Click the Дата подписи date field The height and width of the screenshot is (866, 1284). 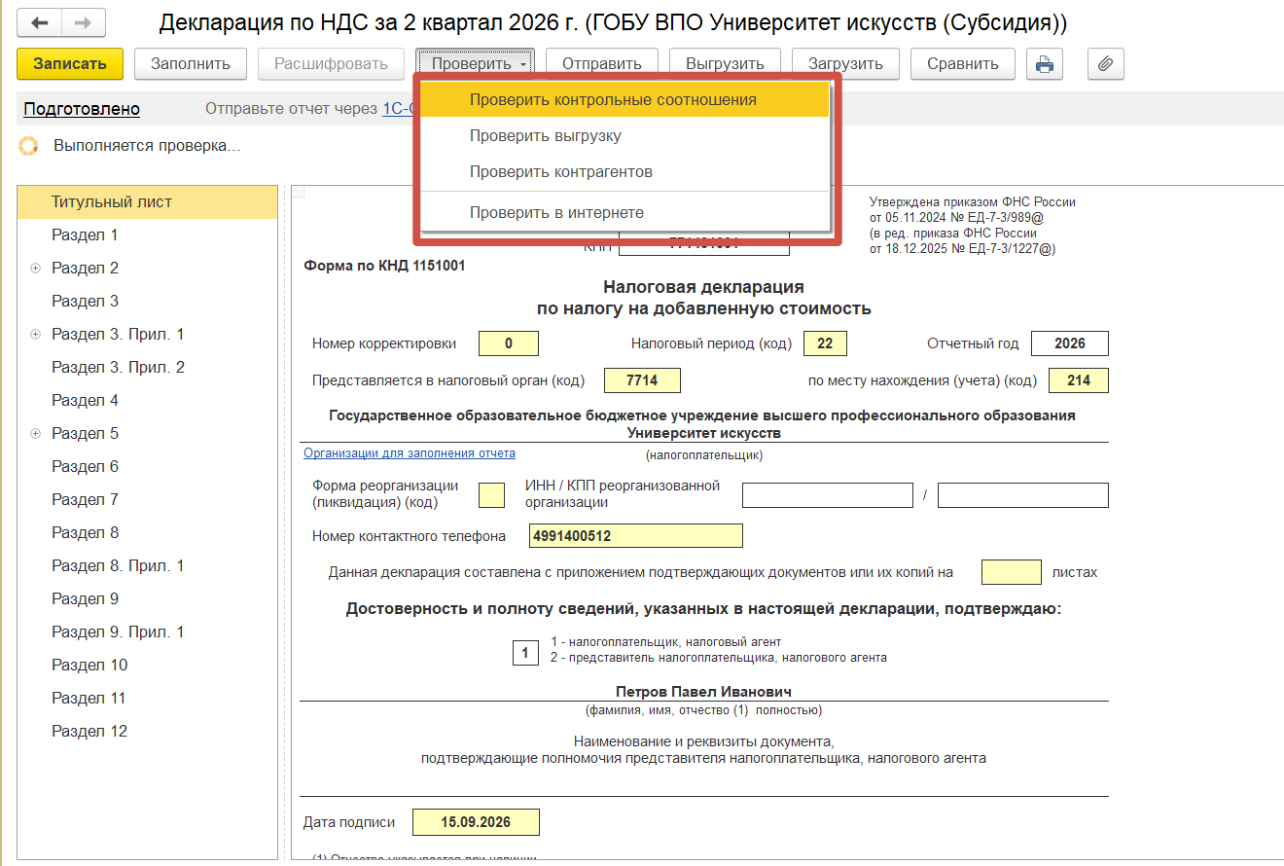tap(476, 822)
